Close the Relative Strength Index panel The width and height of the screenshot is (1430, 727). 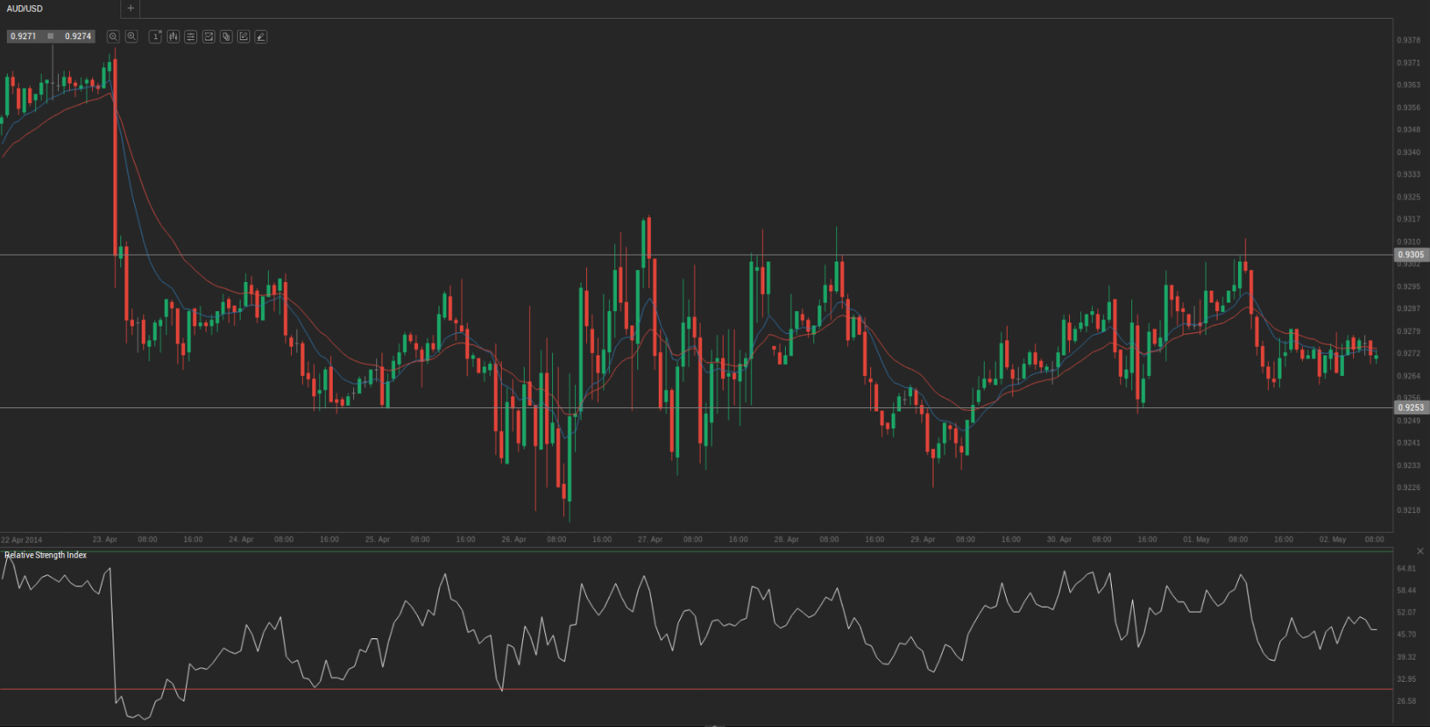[x=1420, y=551]
